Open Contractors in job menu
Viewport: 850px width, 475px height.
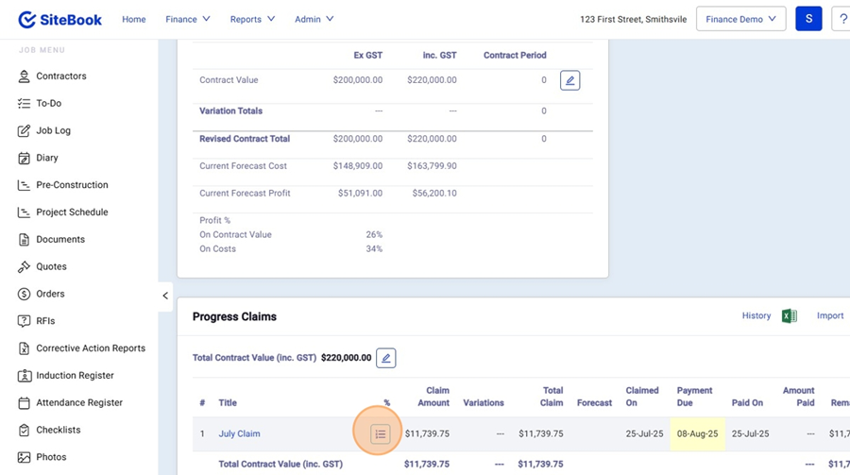pyautogui.click(x=60, y=76)
